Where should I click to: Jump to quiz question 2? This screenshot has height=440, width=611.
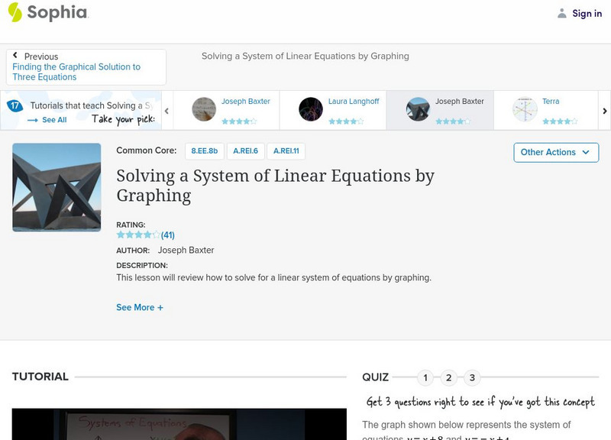click(449, 377)
